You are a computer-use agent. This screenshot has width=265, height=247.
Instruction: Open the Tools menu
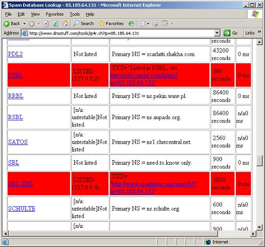[x=75, y=14]
